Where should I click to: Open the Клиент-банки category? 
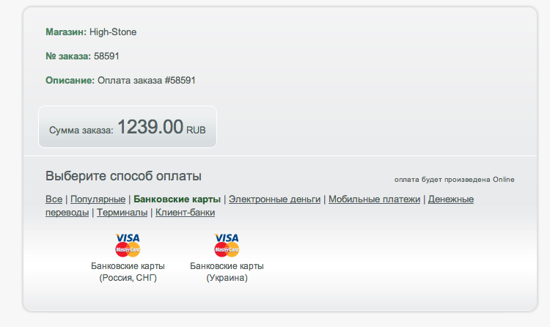(x=186, y=213)
